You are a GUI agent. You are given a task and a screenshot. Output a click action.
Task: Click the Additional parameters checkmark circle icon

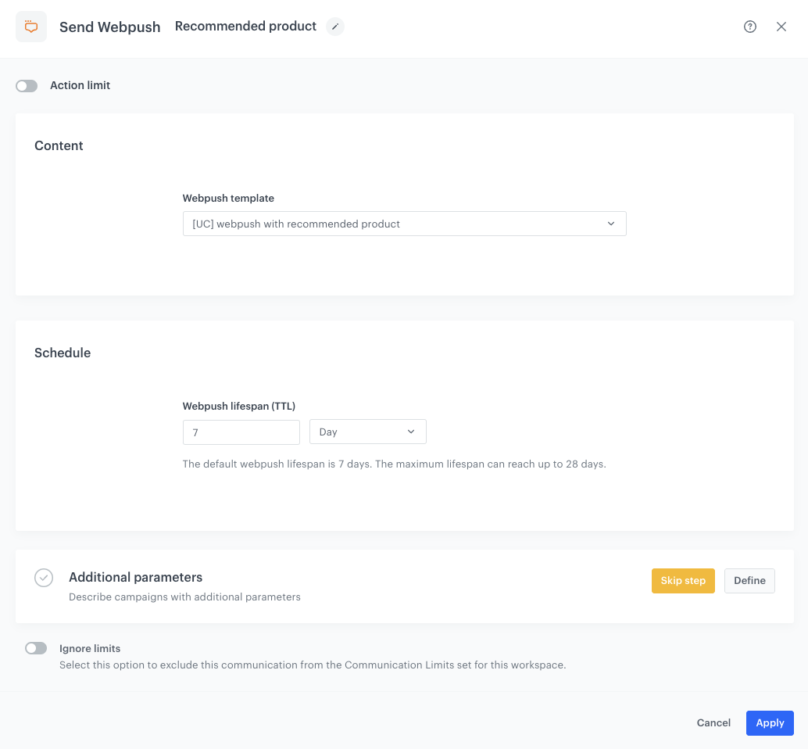[44, 578]
